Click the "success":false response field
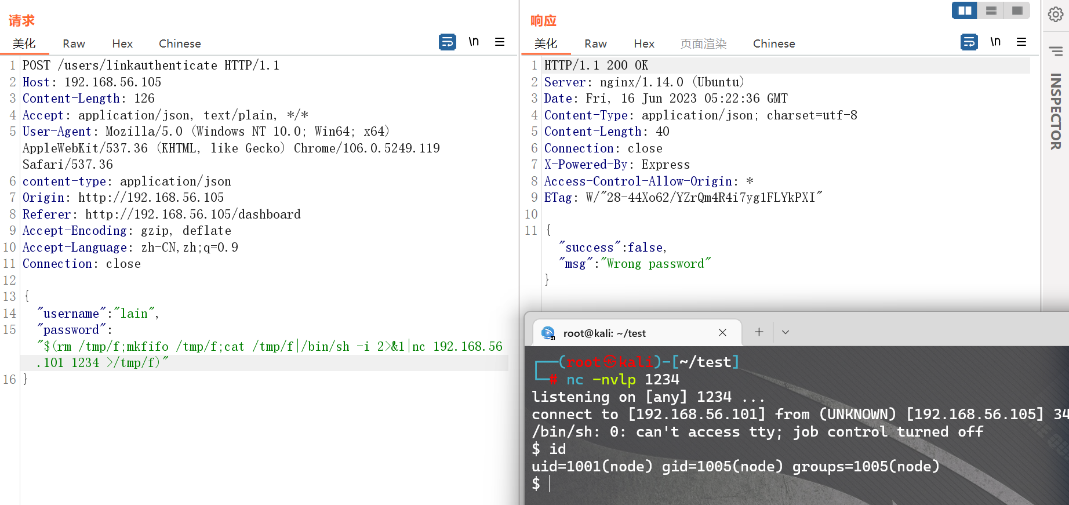This screenshot has width=1069, height=505. [x=613, y=248]
